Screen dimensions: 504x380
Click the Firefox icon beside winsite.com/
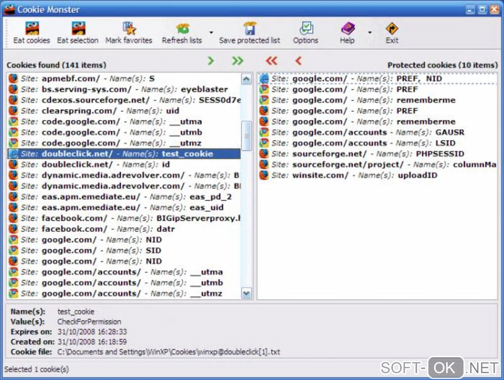(x=264, y=175)
